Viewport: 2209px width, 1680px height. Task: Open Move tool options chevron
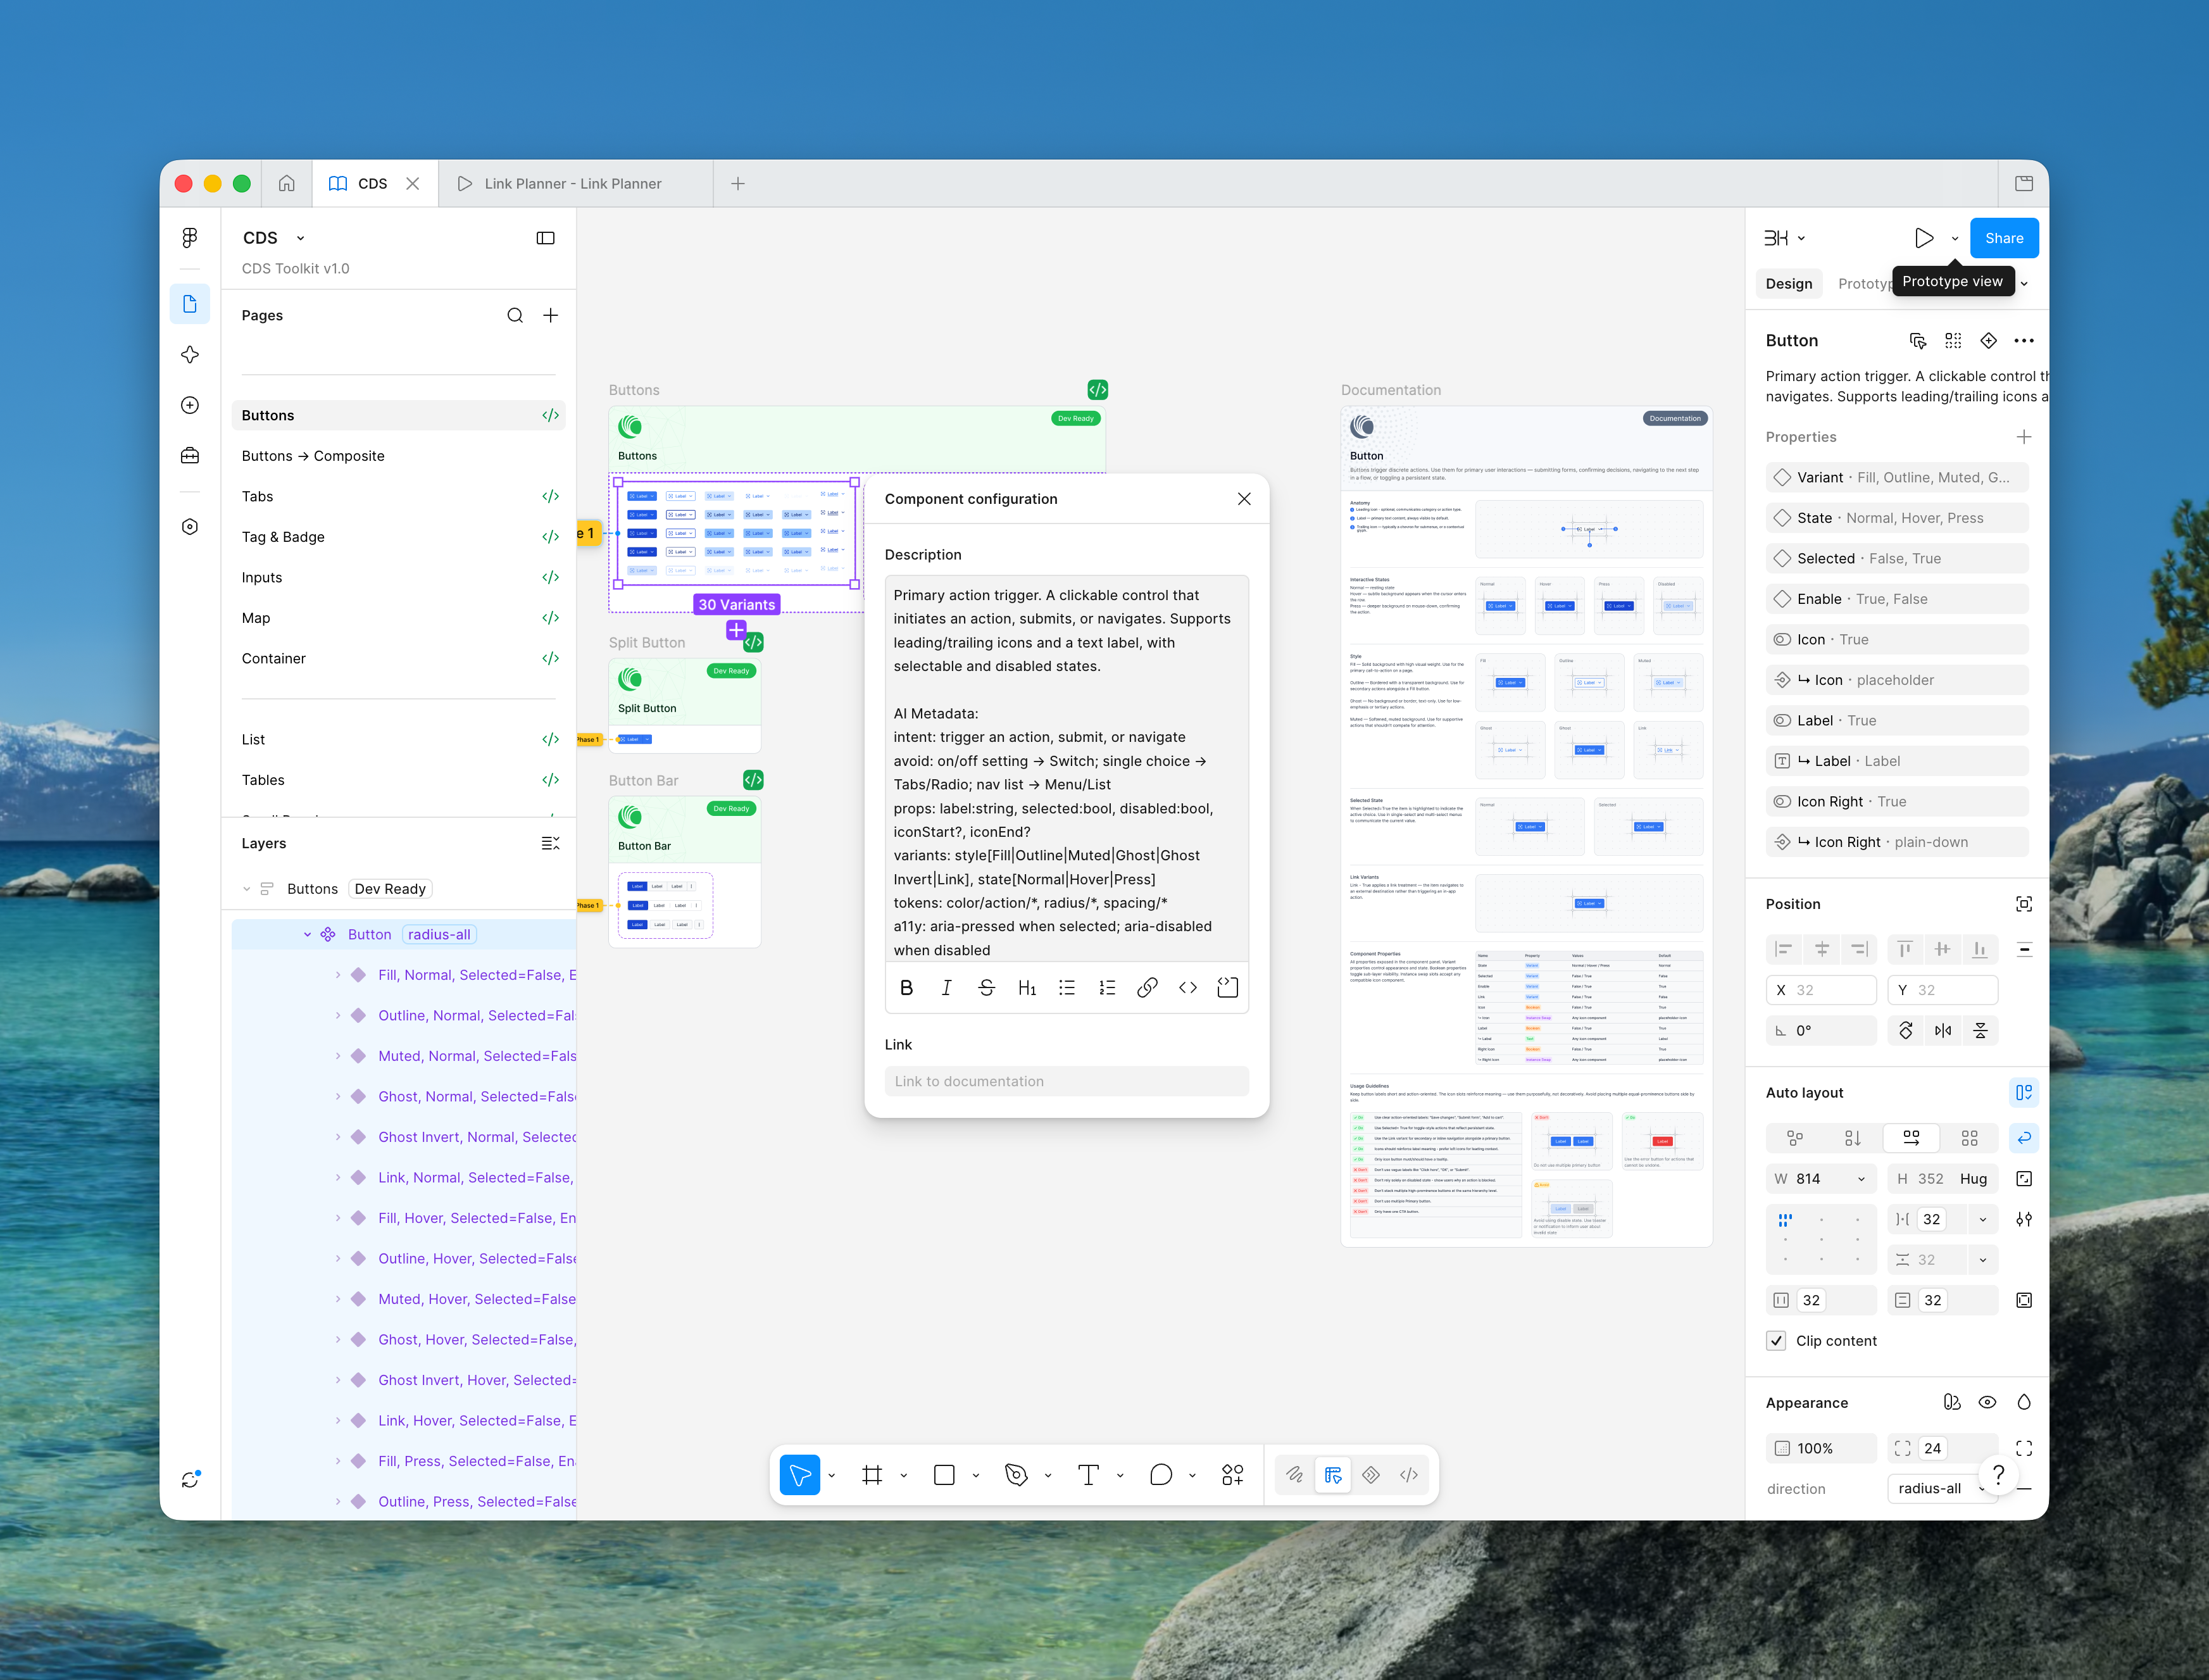832,1475
